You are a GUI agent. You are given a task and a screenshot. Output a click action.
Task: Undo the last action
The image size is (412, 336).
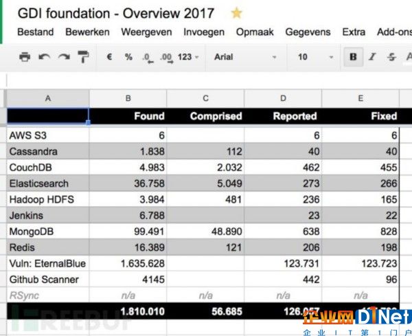point(44,57)
